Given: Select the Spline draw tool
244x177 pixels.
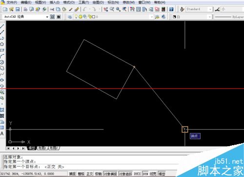Looking at the screenshot, I should 2,74.
